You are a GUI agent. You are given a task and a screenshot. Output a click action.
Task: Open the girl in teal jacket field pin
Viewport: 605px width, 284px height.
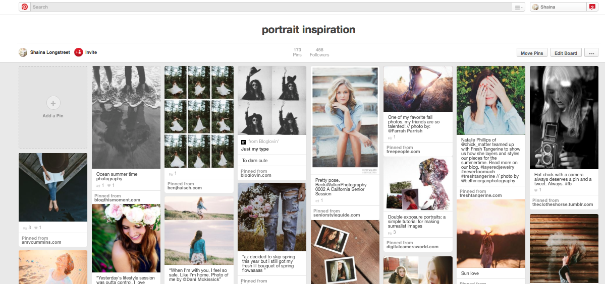coord(199,231)
